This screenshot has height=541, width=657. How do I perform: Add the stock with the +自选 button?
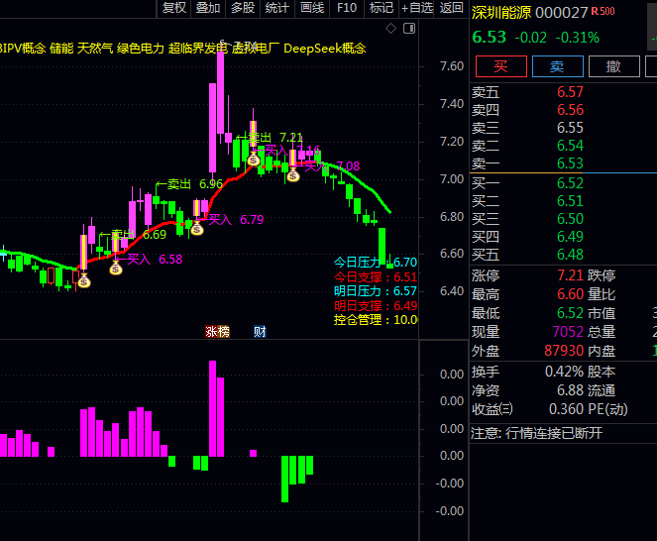[x=417, y=8]
